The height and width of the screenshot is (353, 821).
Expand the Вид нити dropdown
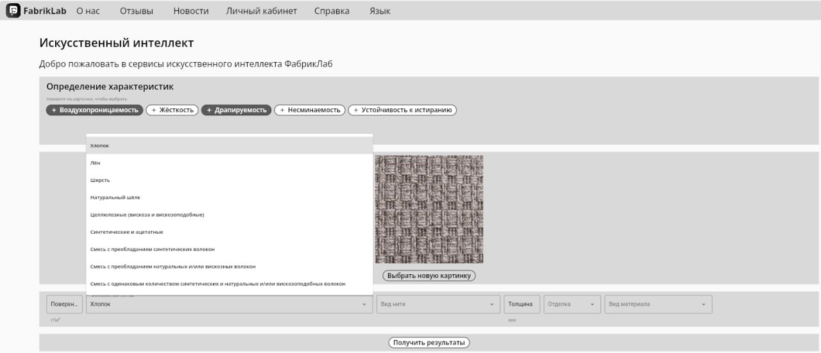point(438,304)
